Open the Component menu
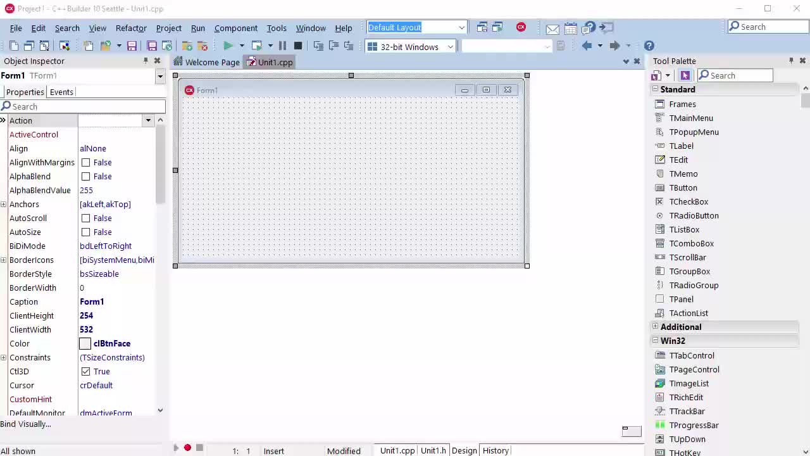This screenshot has width=810, height=456. pos(235,28)
